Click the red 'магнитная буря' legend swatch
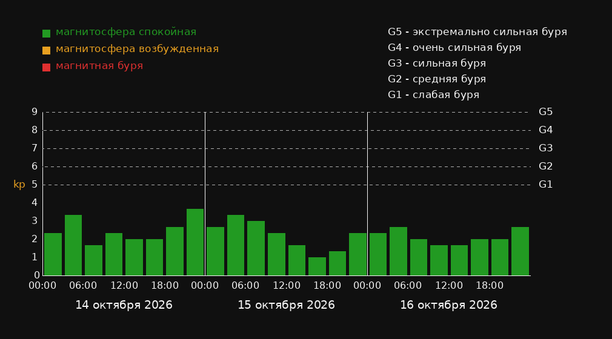This screenshot has height=339, width=612. (46, 67)
